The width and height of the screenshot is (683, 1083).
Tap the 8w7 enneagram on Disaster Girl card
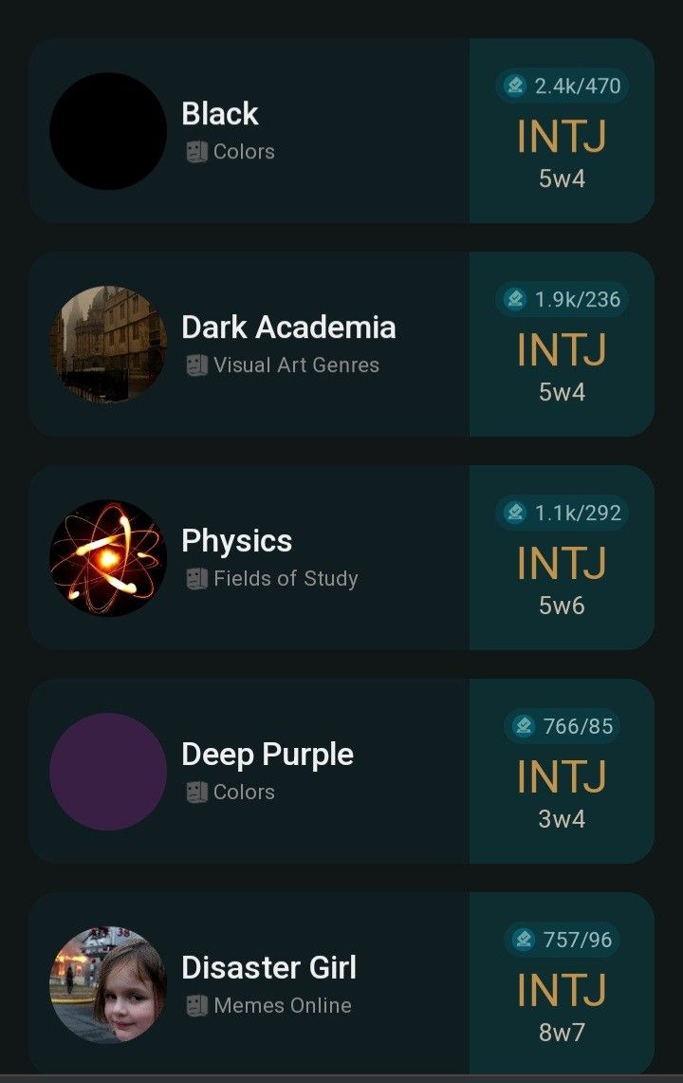click(562, 1033)
